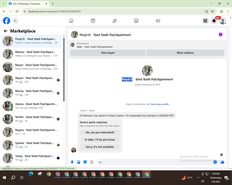Open the emoji picker in message box
Screen dimensions: 232x185
215,162
